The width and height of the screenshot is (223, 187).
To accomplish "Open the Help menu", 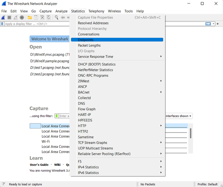I will (x=140, y=11).
